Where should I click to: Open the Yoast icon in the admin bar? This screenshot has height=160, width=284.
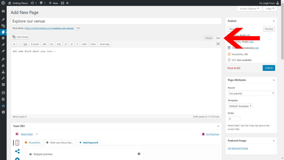(62, 3)
